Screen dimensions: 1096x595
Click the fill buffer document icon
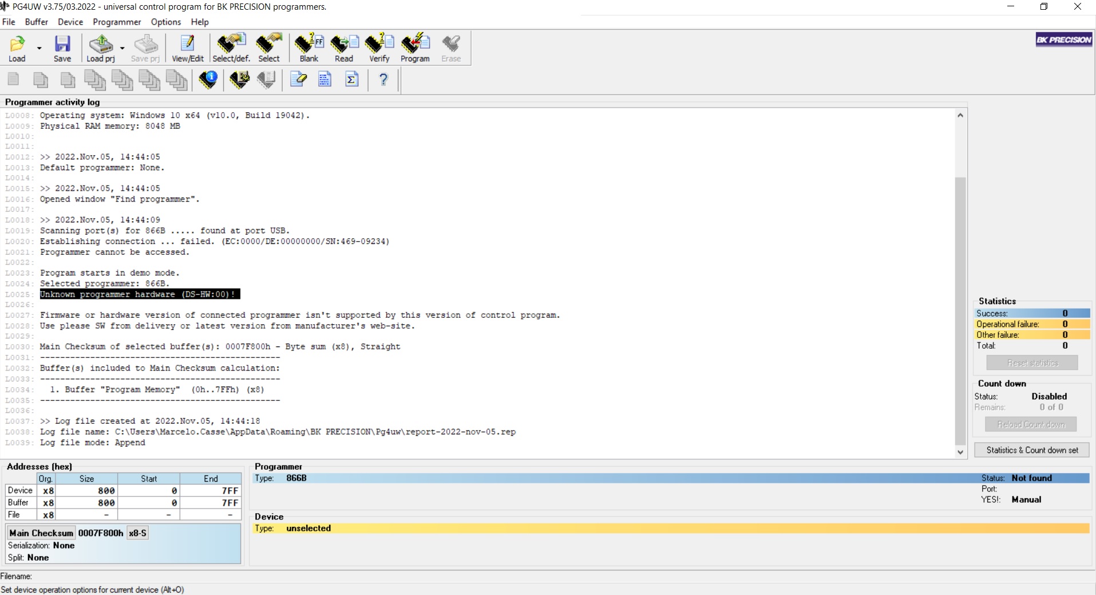pos(325,80)
